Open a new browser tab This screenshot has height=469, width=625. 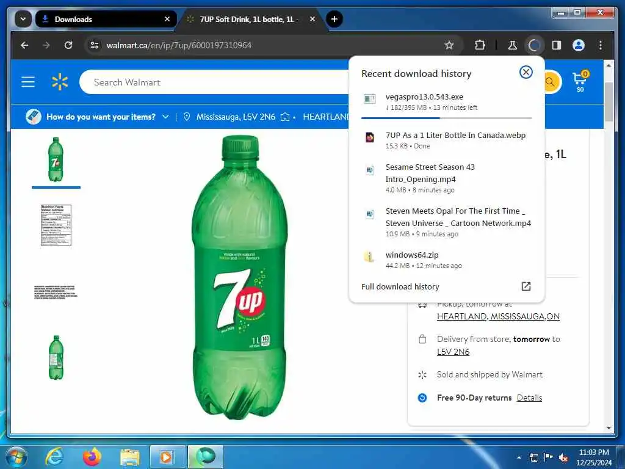pos(334,19)
